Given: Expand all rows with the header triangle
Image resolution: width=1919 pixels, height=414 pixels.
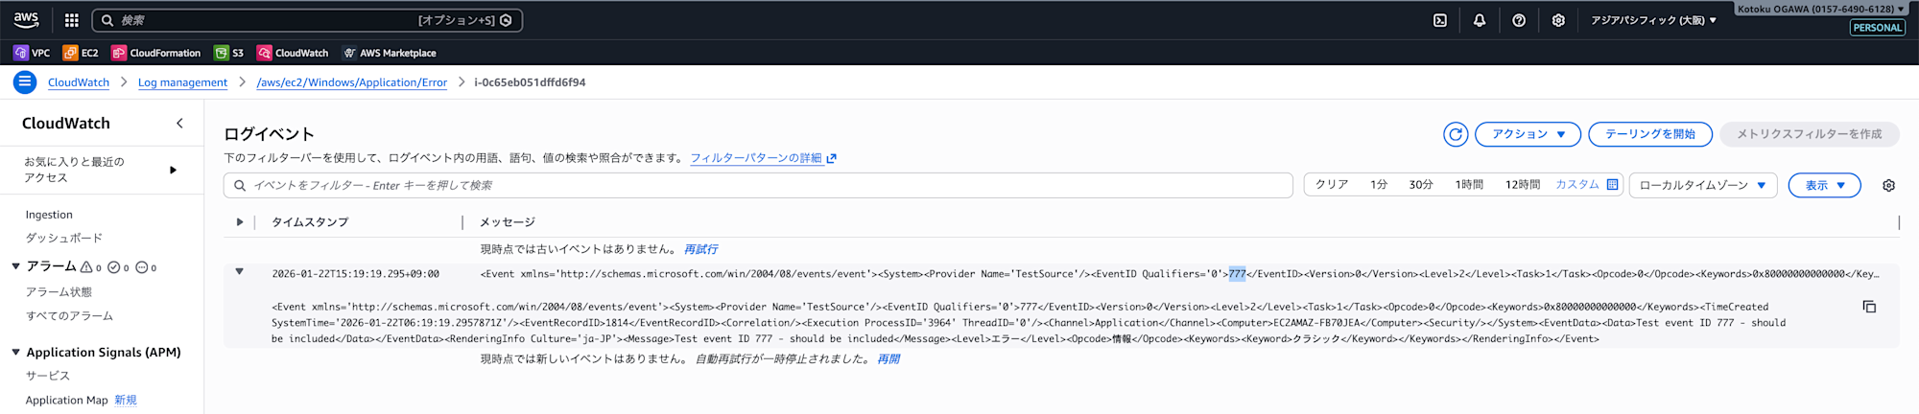Looking at the screenshot, I should [x=240, y=222].
